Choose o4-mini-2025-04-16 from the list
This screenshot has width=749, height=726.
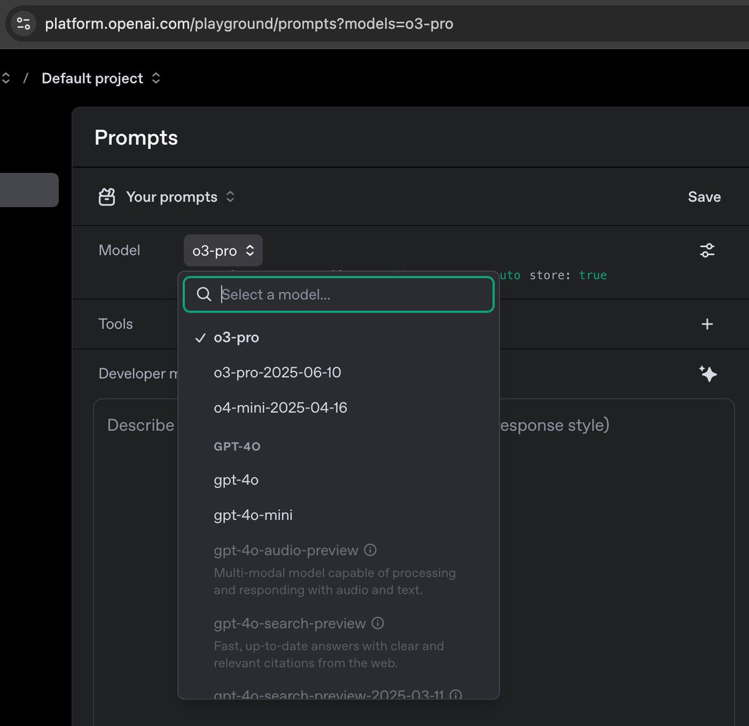click(x=338, y=407)
